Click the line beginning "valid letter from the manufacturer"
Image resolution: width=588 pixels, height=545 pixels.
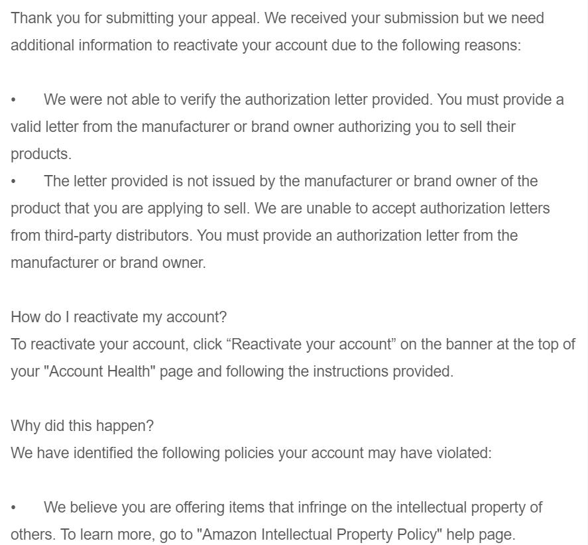263,127
